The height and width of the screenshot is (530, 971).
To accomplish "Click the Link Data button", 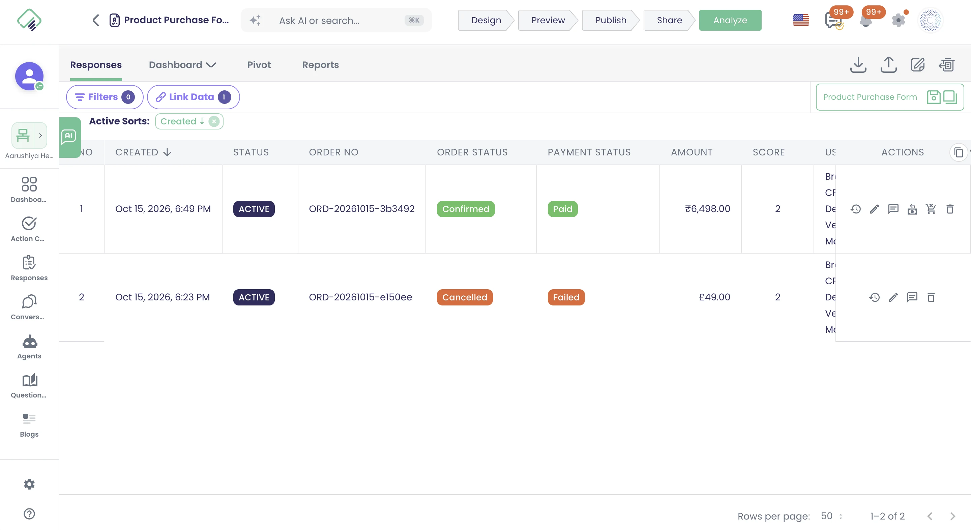I will click(x=194, y=97).
